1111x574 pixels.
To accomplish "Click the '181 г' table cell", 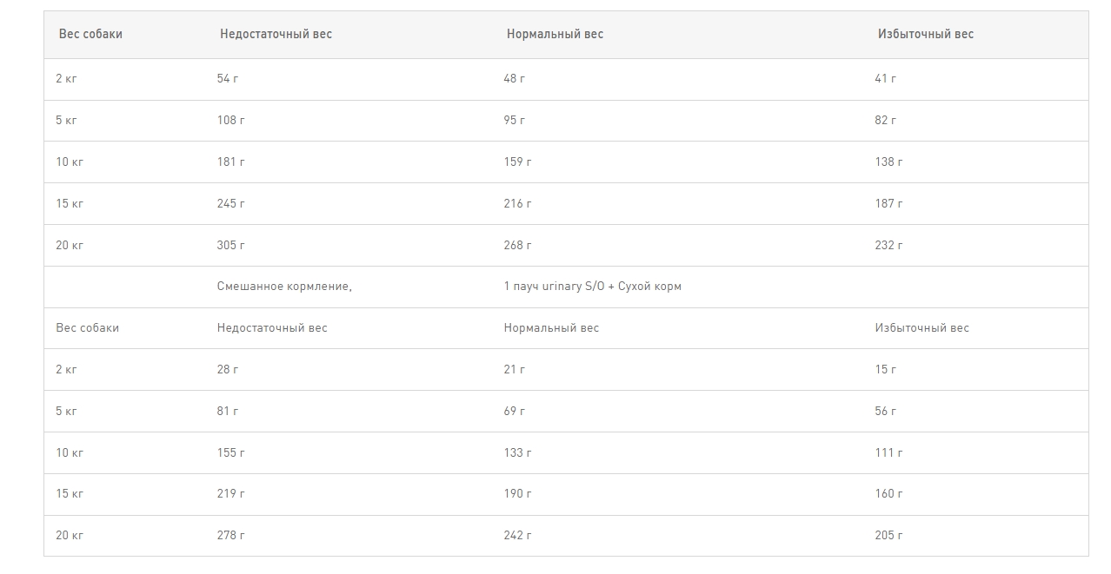I will (x=231, y=162).
